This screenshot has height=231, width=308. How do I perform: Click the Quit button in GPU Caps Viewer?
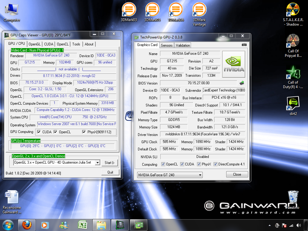click(x=110, y=172)
